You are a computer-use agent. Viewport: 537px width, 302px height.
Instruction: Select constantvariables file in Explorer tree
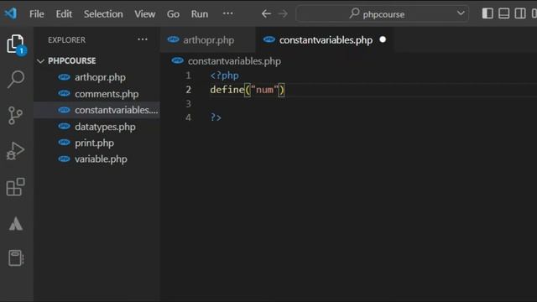pos(97,110)
